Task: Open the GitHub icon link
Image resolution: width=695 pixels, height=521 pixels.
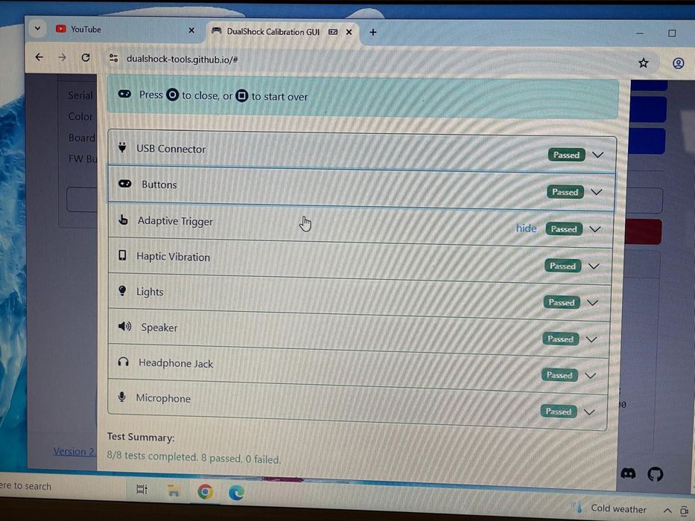Action: click(x=655, y=475)
